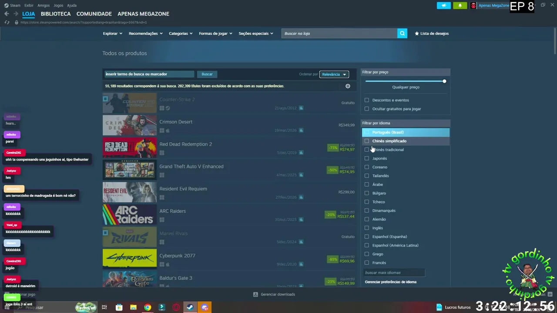Expand the Categorias dropdown
This screenshot has width=557, height=313.
pos(181,33)
